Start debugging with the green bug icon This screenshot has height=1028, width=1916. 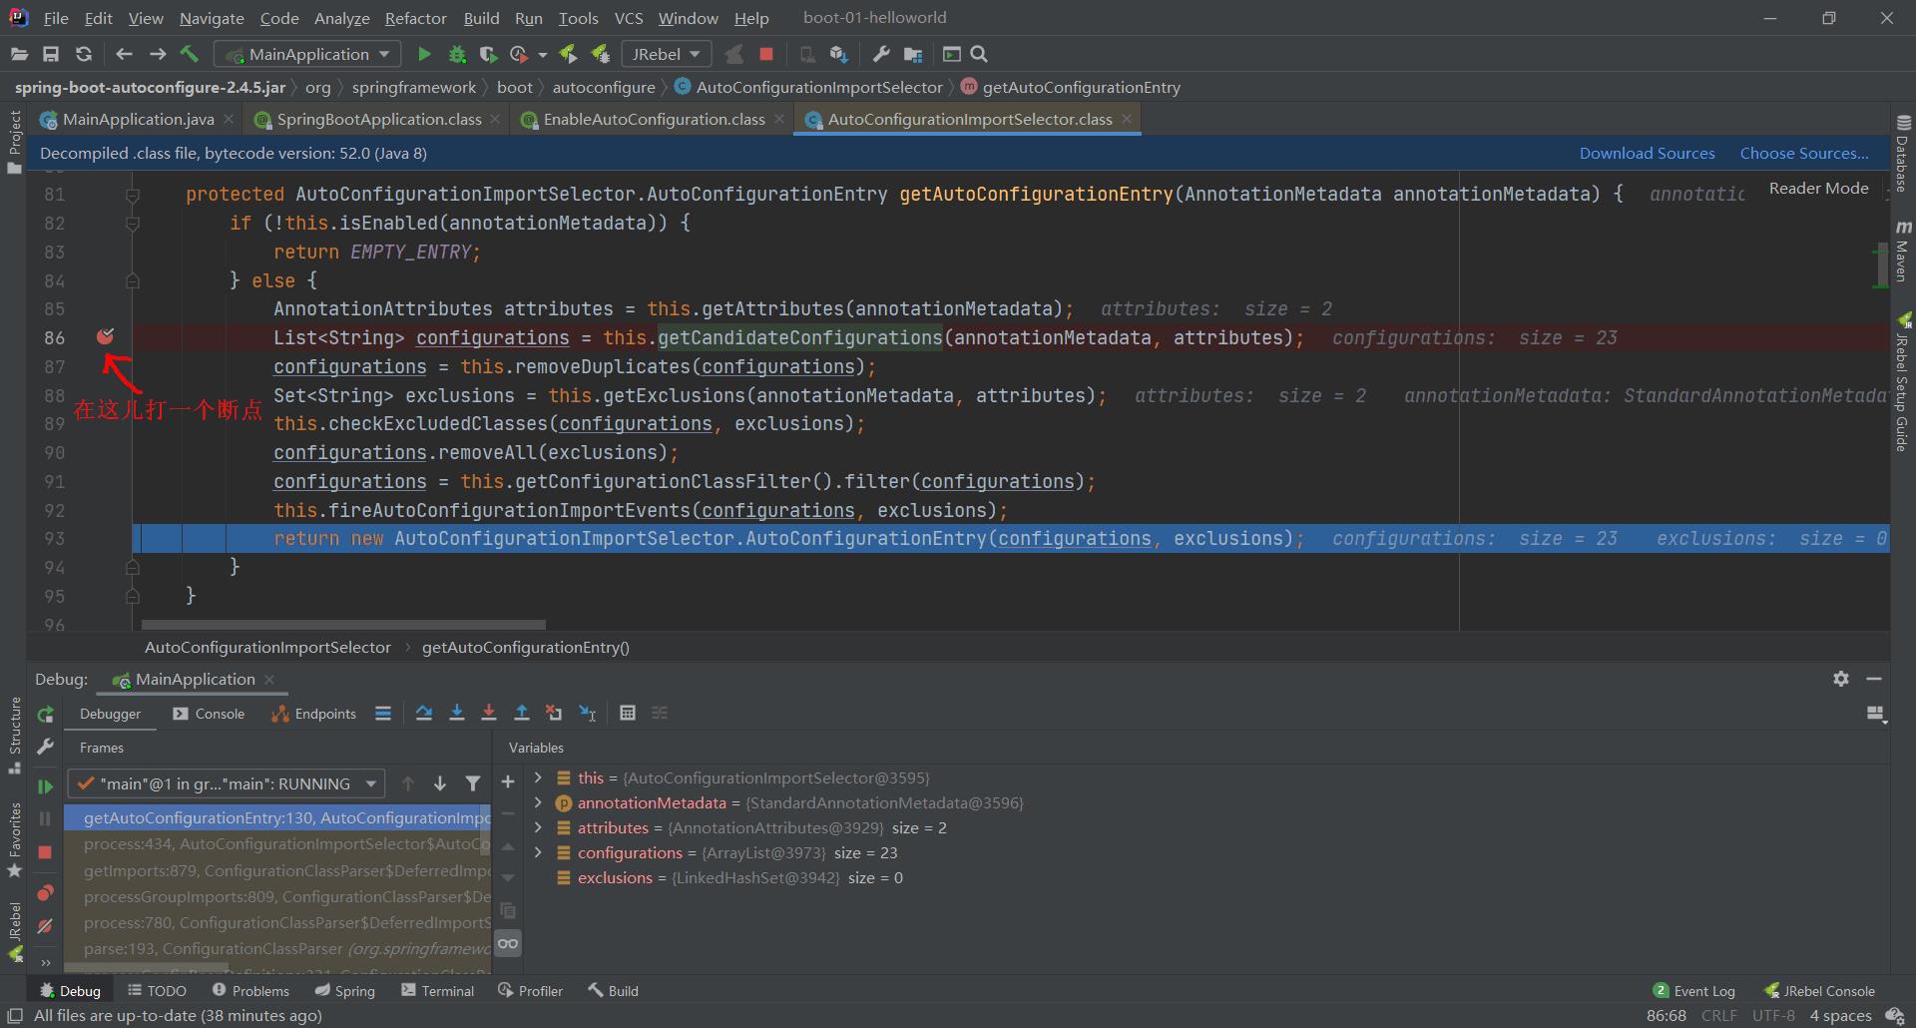tap(457, 54)
